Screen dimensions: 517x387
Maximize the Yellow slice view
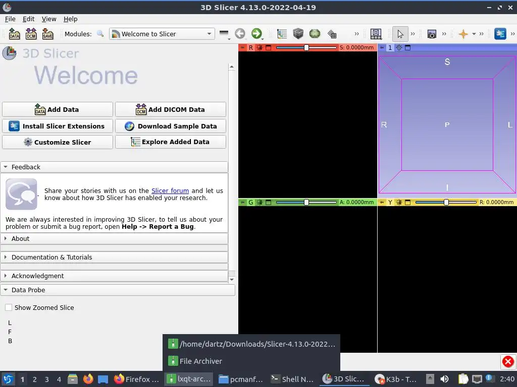tap(408, 203)
